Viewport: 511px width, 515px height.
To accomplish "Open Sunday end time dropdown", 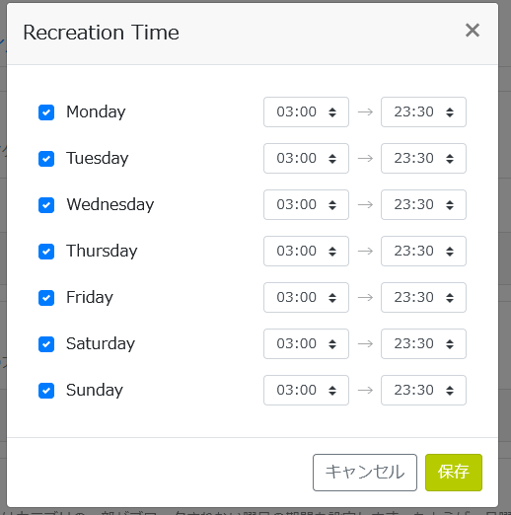I will [423, 390].
